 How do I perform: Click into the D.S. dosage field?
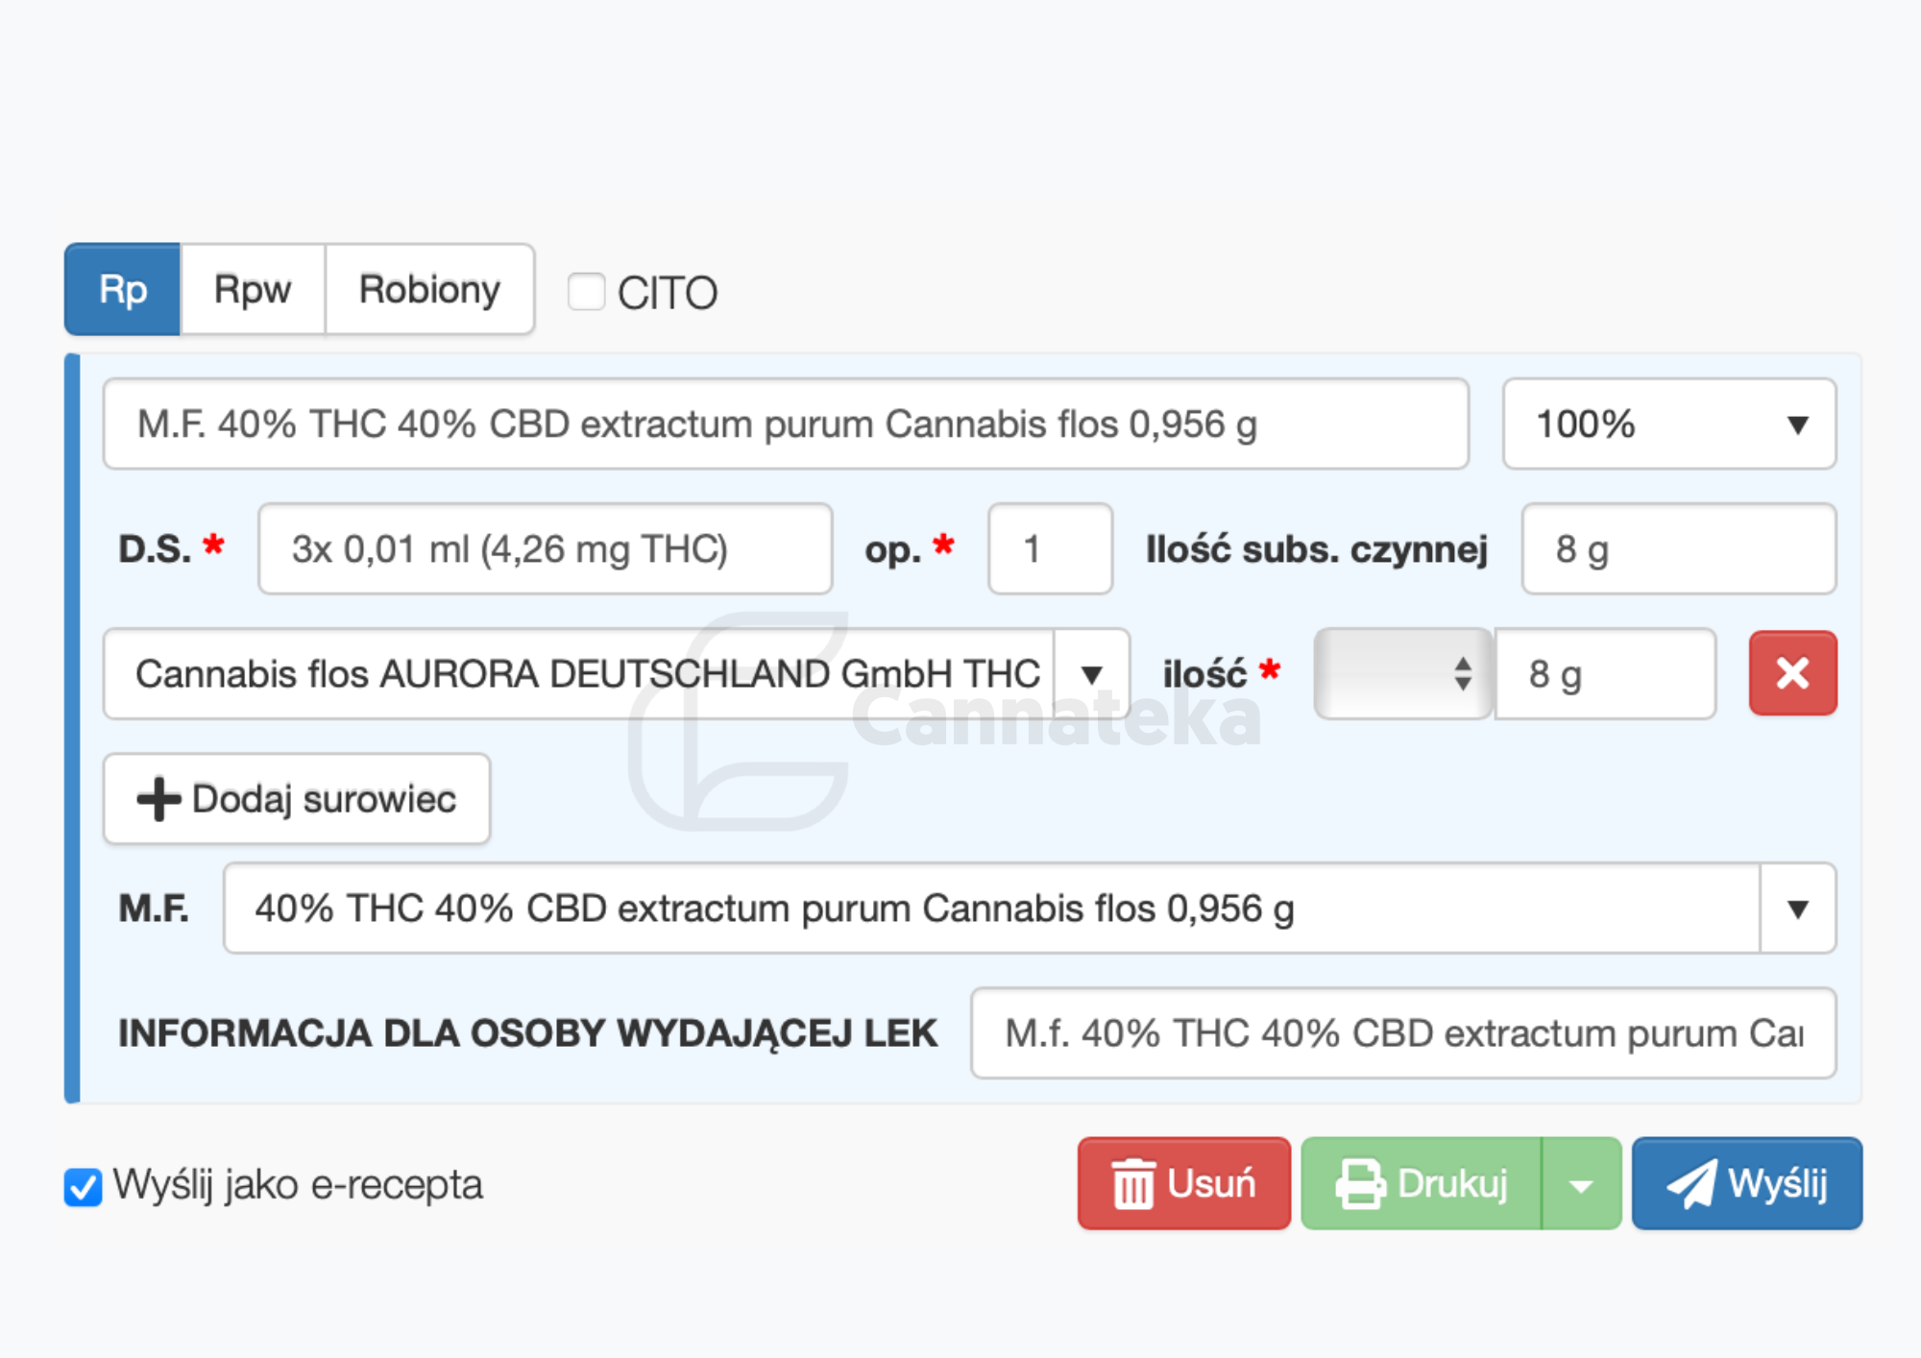[x=545, y=549]
